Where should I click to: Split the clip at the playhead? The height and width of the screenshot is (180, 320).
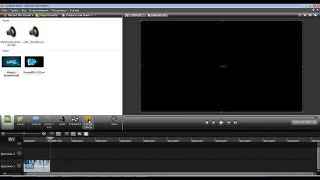pos(73,134)
